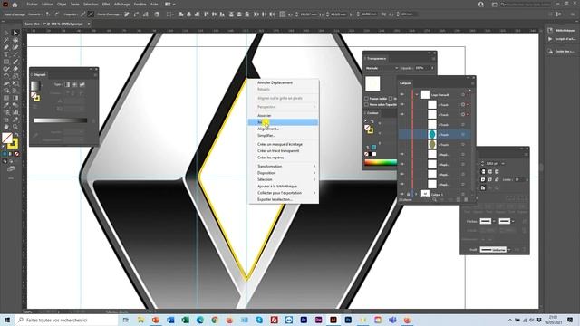Open the opacity dropdown arrow in Transparence
This screenshot has height=326, width=580.
pos(431,68)
